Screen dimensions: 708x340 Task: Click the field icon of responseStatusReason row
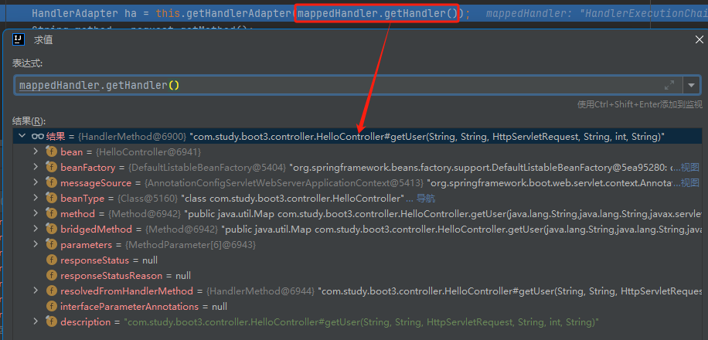(x=52, y=275)
